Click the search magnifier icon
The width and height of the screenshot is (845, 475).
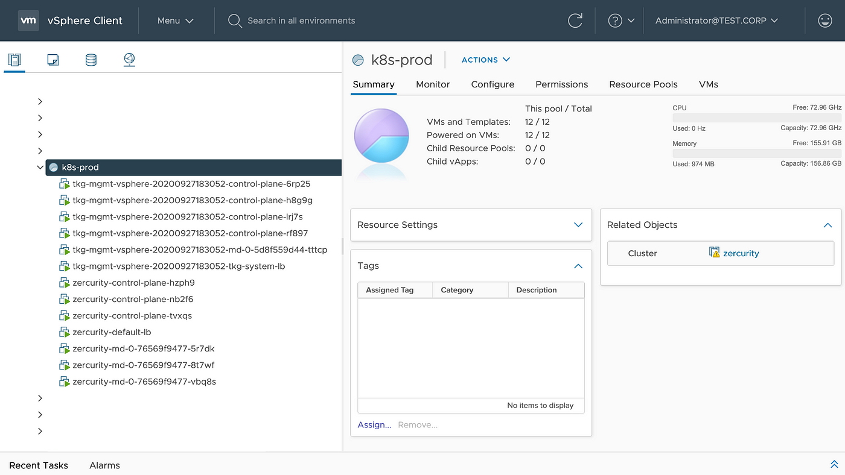(235, 21)
